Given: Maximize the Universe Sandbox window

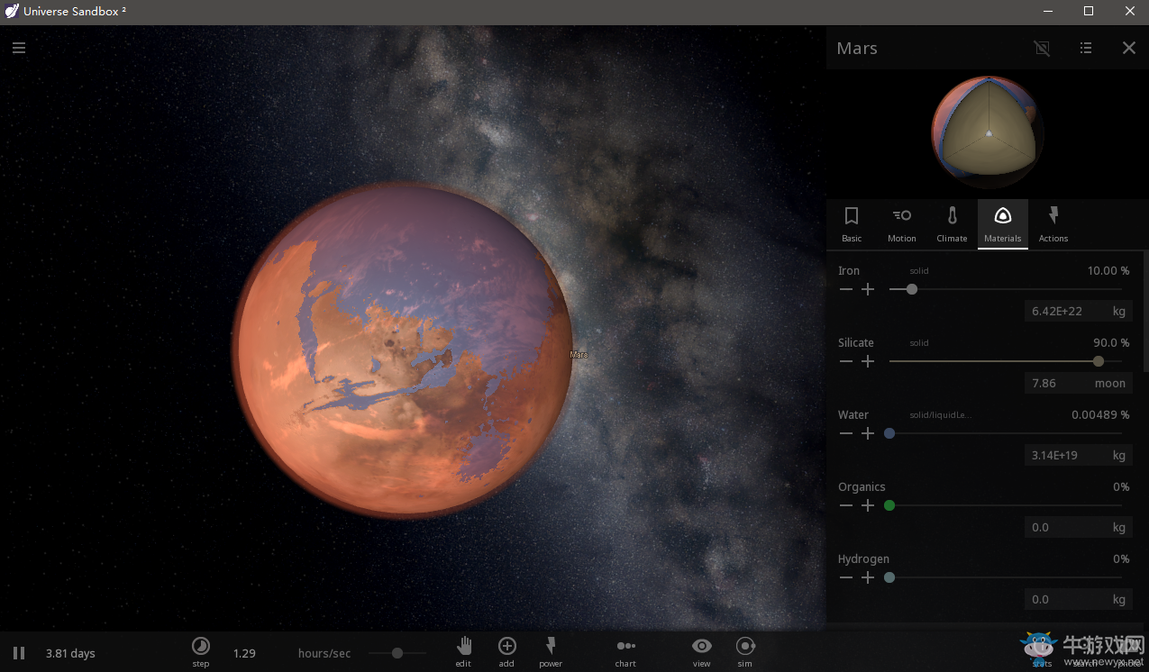Looking at the screenshot, I should click(x=1089, y=12).
